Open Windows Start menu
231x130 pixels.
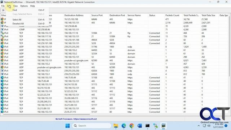click(x=67, y=126)
